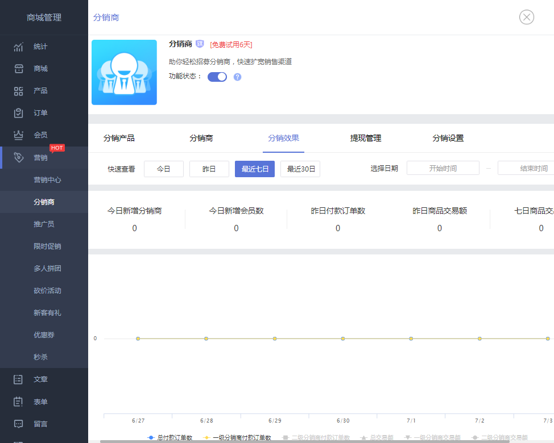This screenshot has width=554, height=443.
Task: Close the 分销商 panel with X
Action: point(527,17)
